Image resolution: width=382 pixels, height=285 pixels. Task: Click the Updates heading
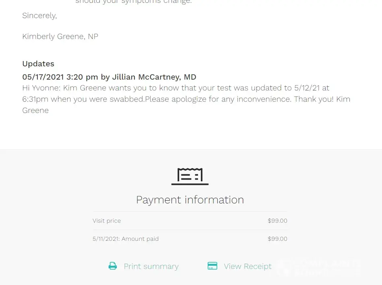38,64
